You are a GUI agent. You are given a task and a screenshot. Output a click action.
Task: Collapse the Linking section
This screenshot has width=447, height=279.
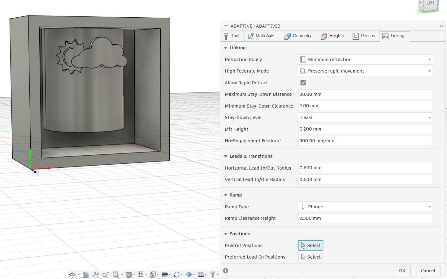[226, 48]
